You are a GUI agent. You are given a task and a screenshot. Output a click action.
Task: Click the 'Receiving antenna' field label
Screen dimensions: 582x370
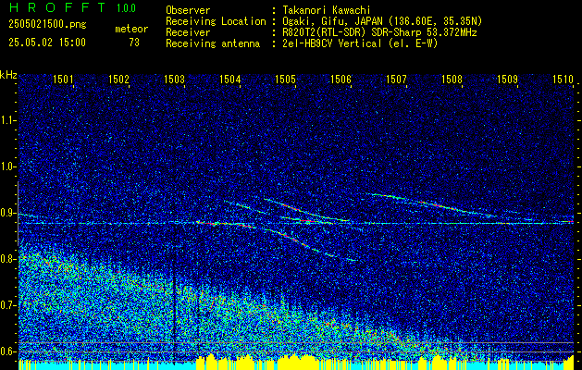click(x=213, y=43)
